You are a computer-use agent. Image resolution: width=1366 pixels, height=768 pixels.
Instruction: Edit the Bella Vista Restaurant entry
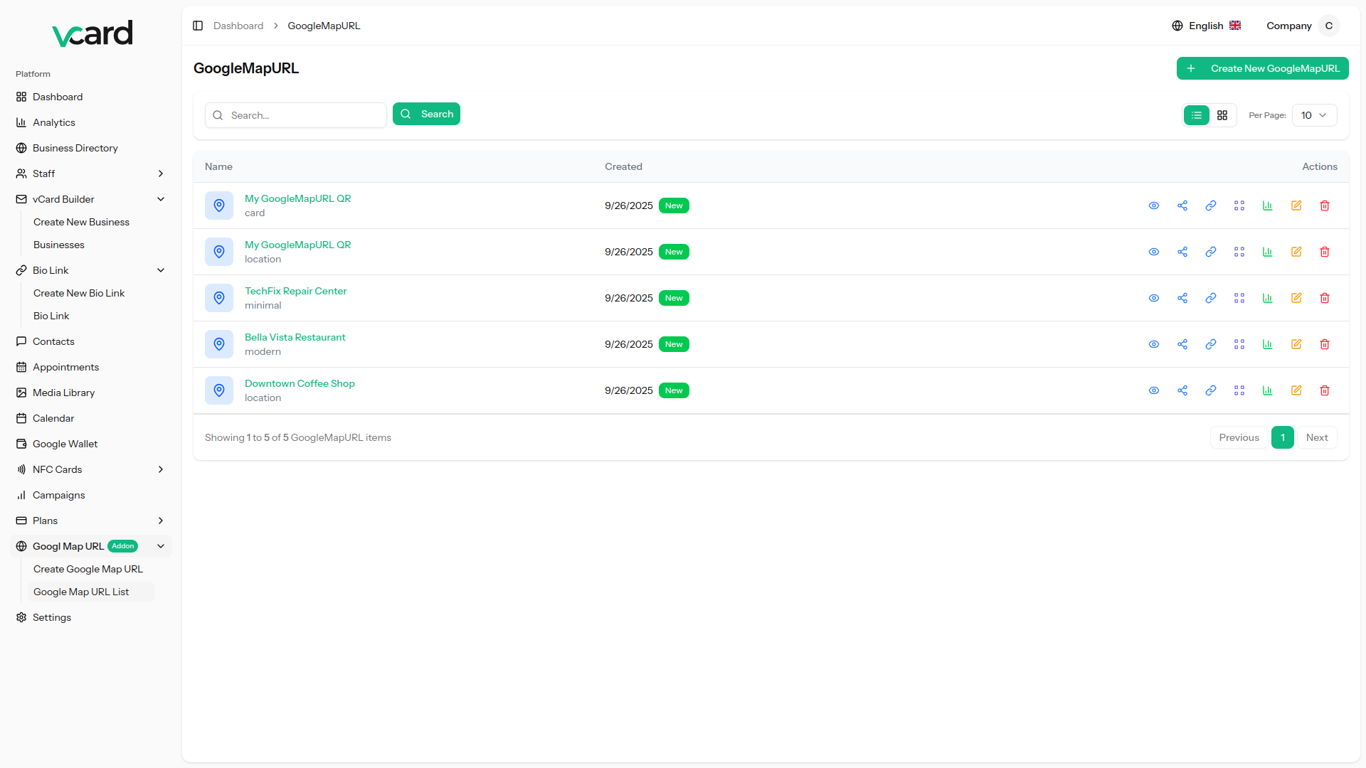1296,344
